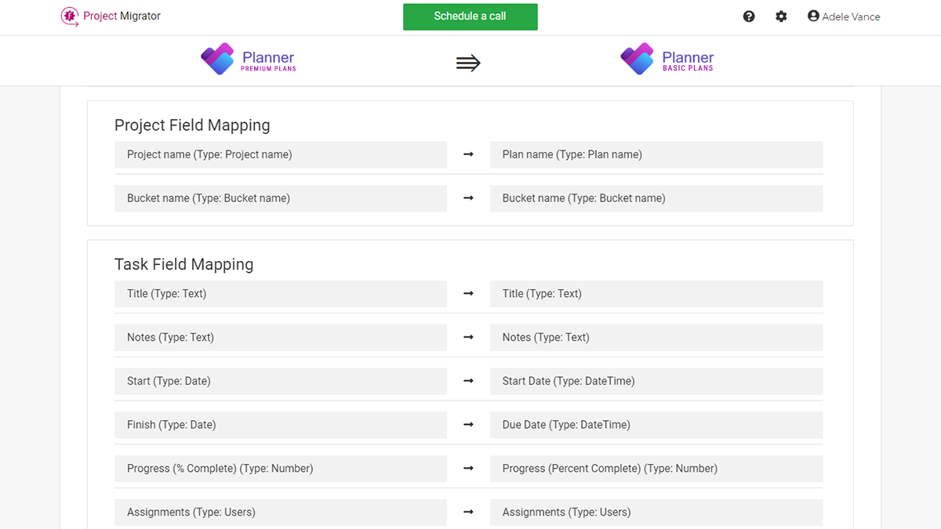
Task: Click the arrow in the Title mapping row
Action: click(x=468, y=294)
